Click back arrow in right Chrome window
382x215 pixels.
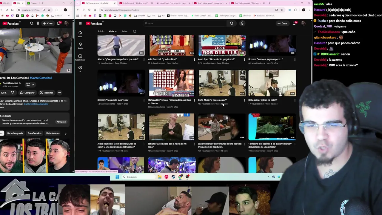click(78, 10)
